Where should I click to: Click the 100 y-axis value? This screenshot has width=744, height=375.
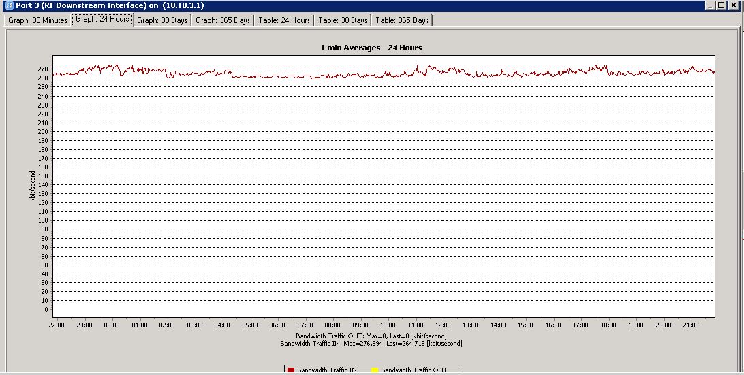click(43, 221)
